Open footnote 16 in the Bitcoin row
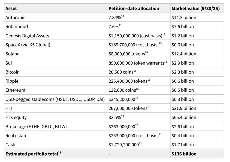The height and width of the screenshot is (162, 230). [x=135, y=71]
